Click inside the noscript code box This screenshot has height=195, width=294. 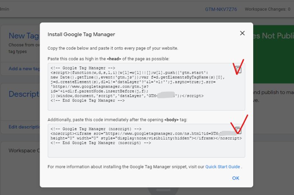click(x=146, y=141)
